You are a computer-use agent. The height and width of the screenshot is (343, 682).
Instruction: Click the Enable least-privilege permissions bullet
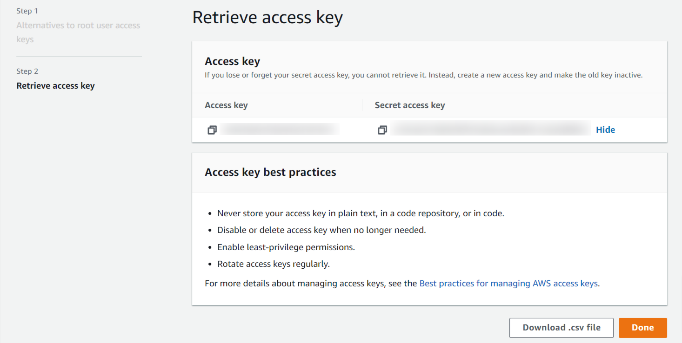(x=286, y=247)
